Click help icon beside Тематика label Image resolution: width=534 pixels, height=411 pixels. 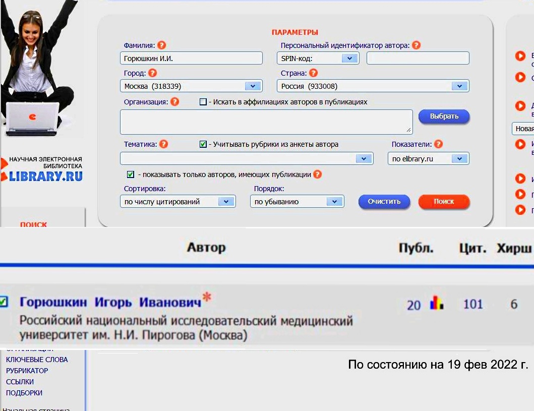pos(163,144)
